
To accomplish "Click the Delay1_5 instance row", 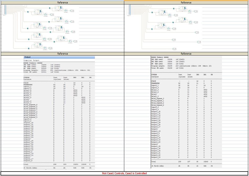I will (x=57, y=92).
